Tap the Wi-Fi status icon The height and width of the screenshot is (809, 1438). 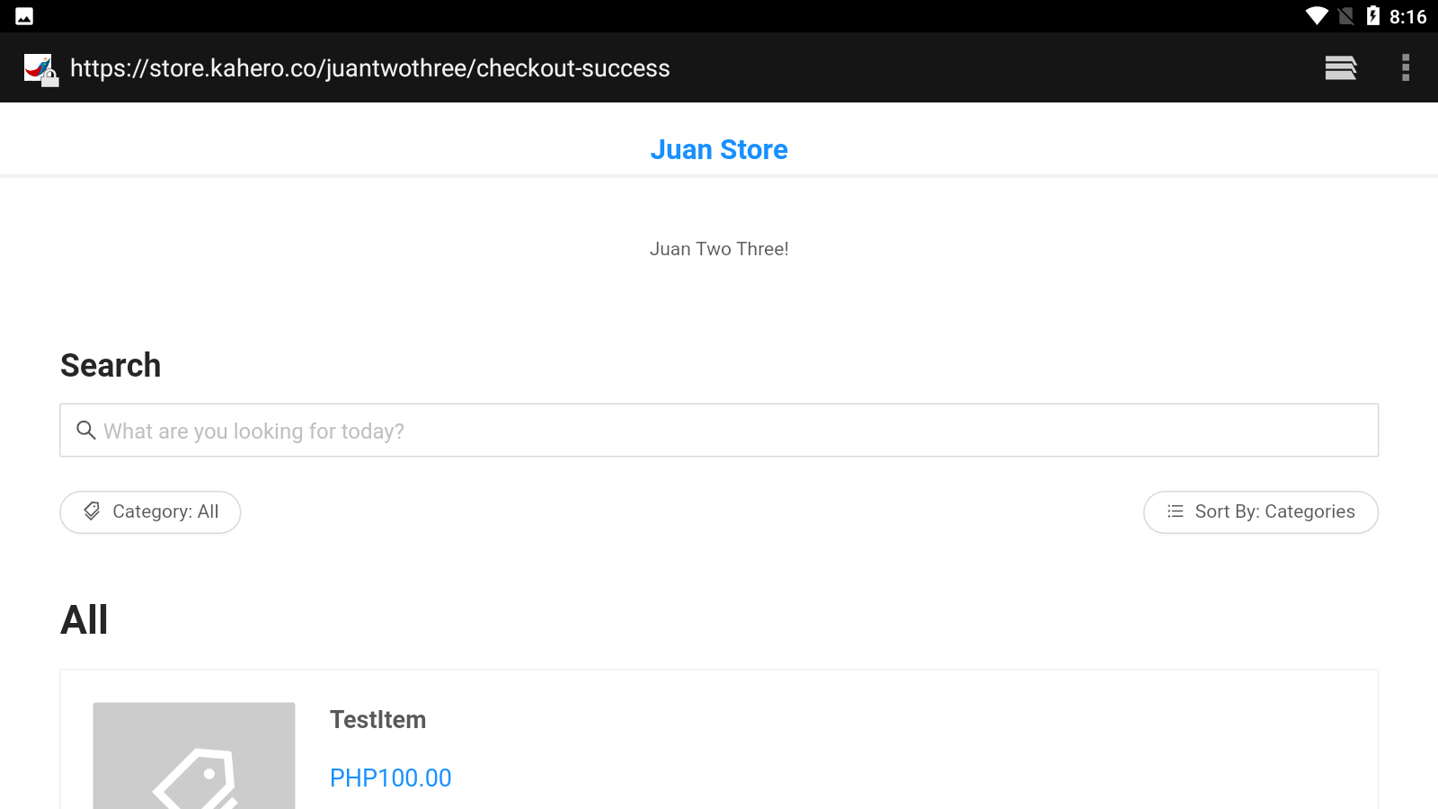1317,16
